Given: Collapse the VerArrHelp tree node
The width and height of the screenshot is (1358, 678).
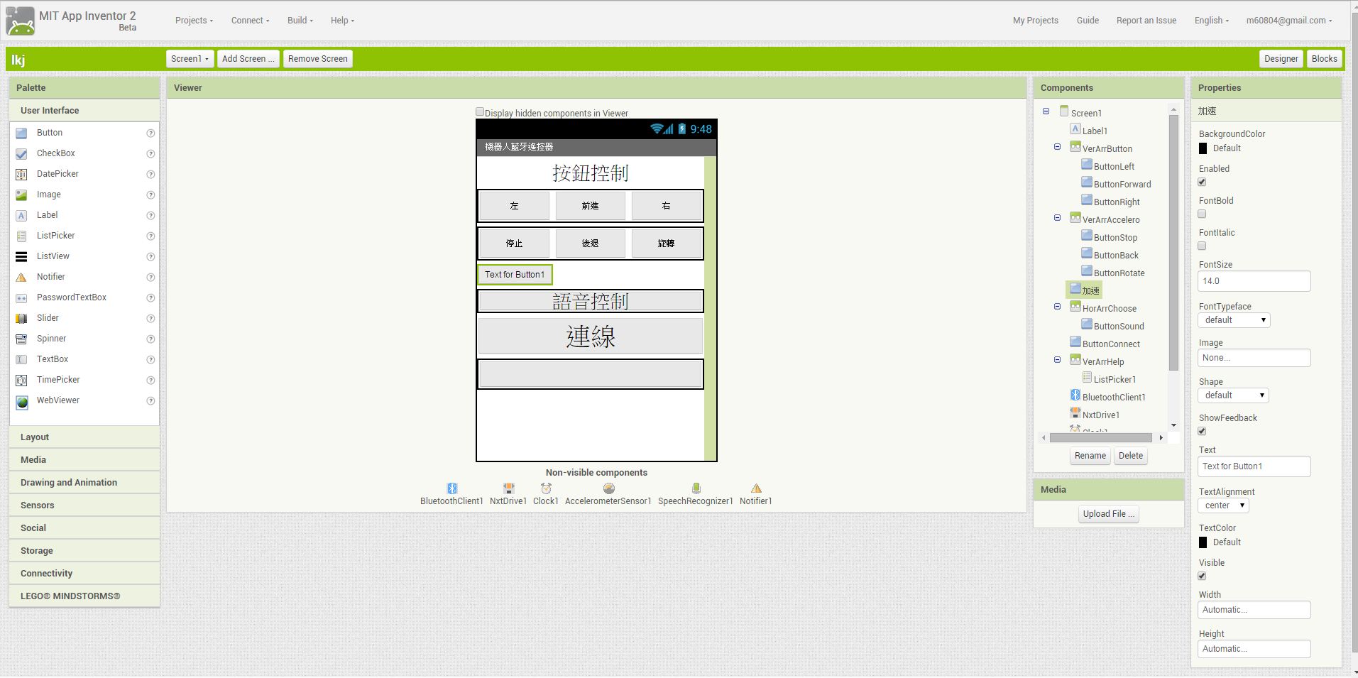Looking at the screenshot, I should [x=1057, y=360].
